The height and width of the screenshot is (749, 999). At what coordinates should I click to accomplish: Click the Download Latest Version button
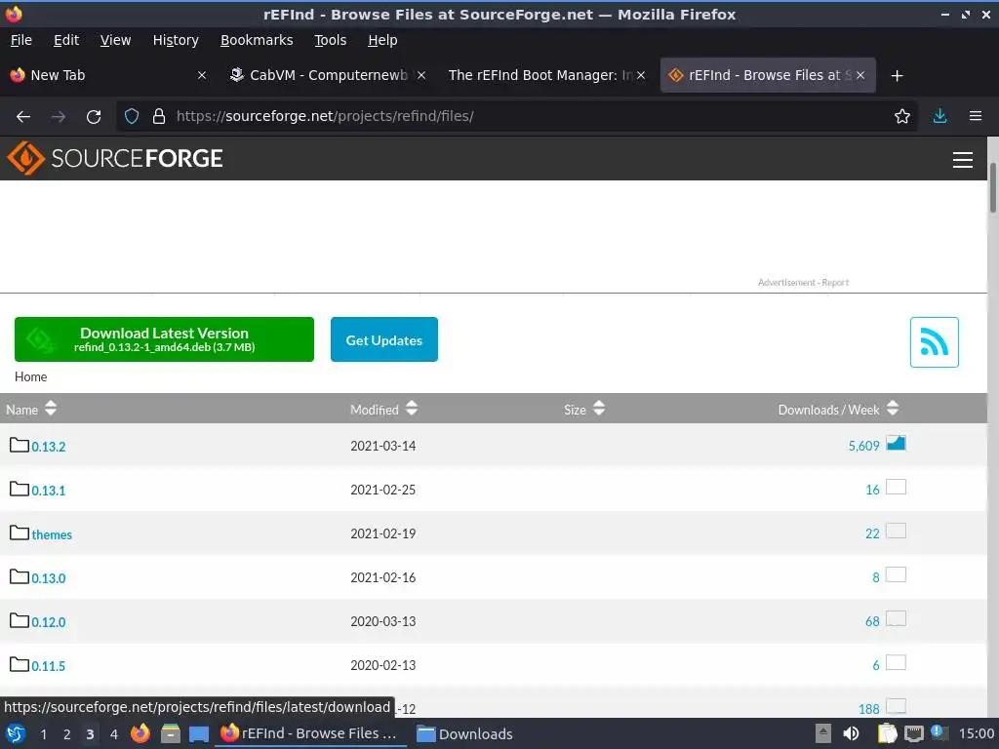[164, 339]
